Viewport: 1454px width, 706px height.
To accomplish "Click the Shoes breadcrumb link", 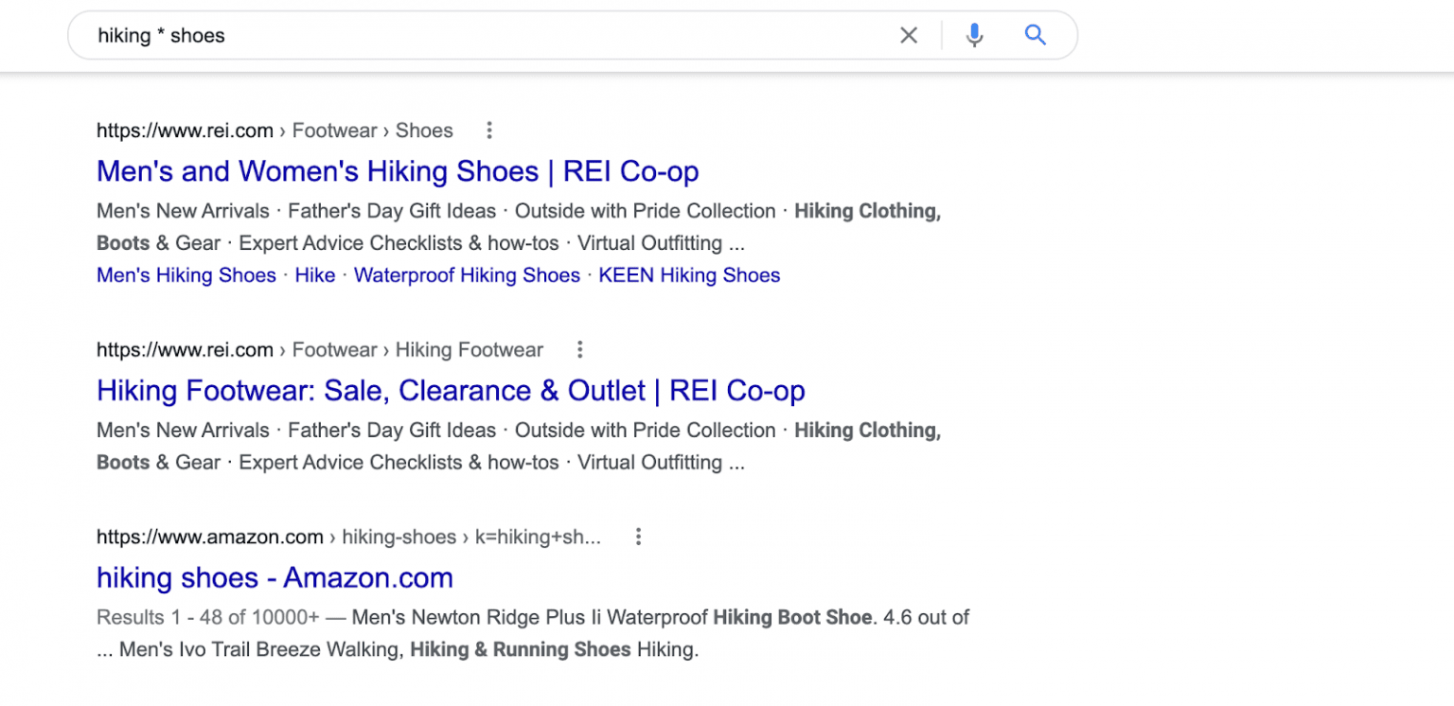I will (x=423, y=130).
